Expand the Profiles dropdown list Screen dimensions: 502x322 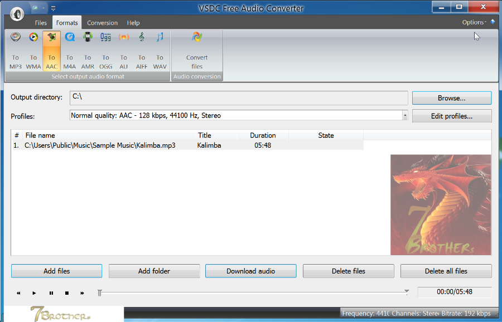[x=405, y=115]
